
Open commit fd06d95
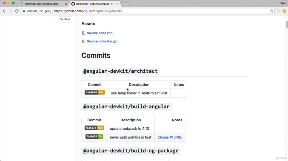point(91,137)
